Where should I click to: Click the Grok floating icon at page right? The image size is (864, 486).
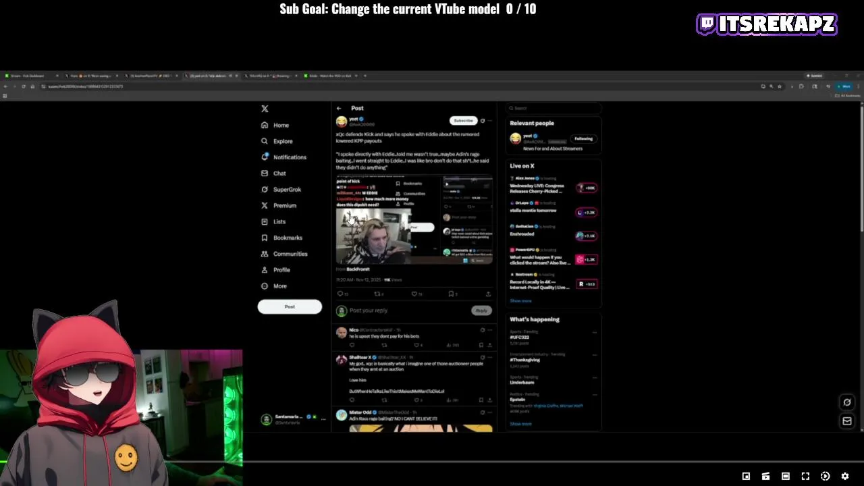[x=847, y=402]
